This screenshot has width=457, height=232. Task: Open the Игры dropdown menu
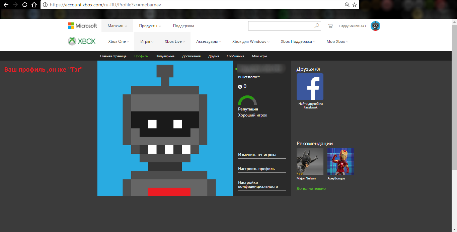tap(147, 42)
